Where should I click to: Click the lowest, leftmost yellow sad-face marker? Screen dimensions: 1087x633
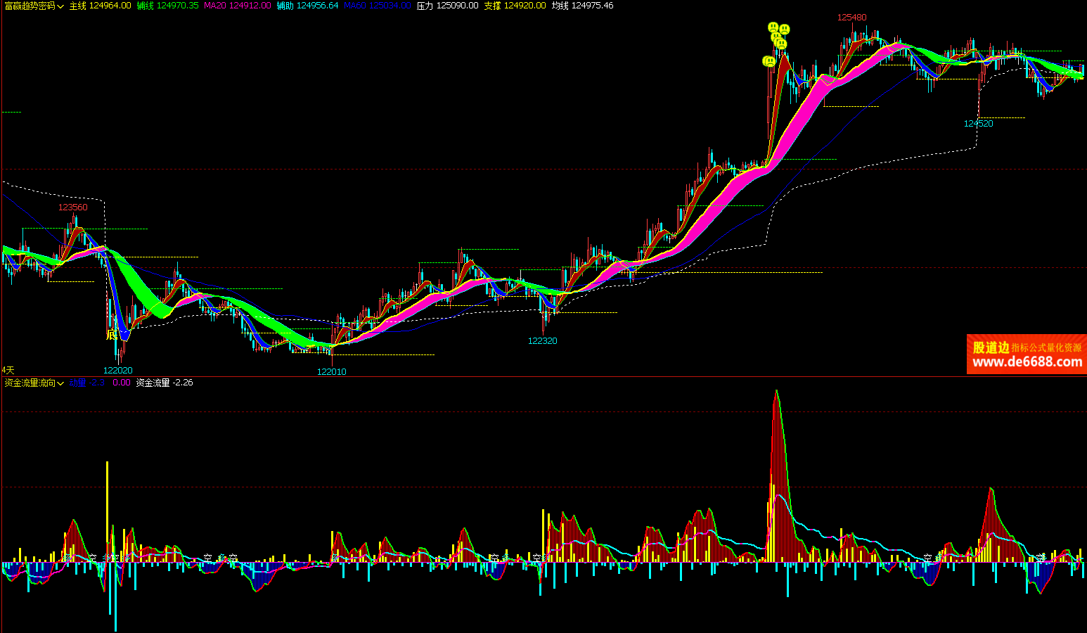tap(769, 62)
